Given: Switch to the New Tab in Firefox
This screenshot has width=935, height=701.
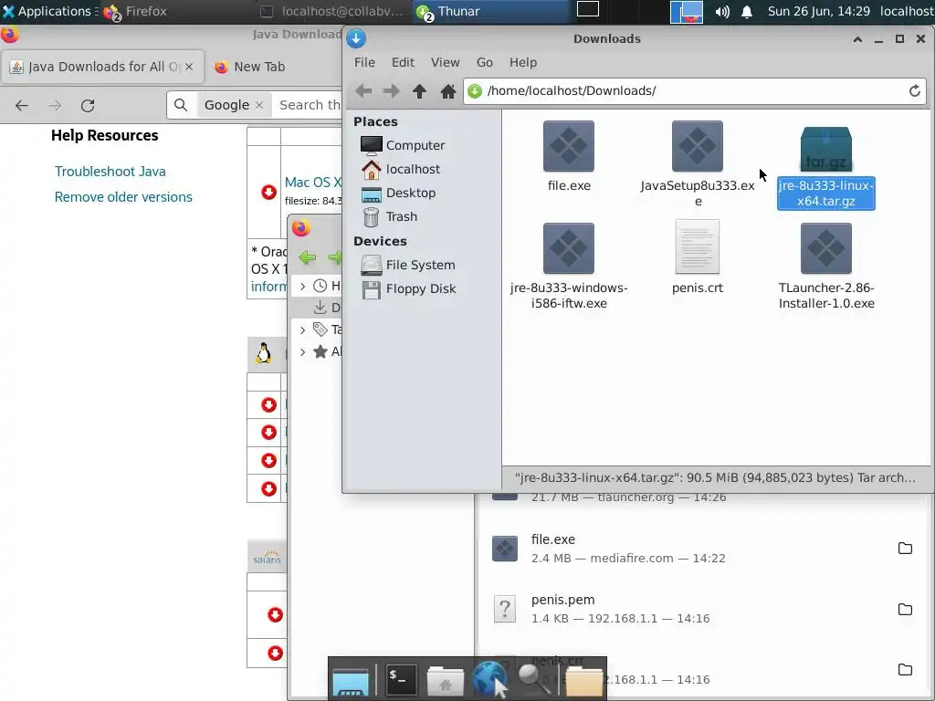Looking at the screenshot, I should pyautogui.click(x=250, y=67).
